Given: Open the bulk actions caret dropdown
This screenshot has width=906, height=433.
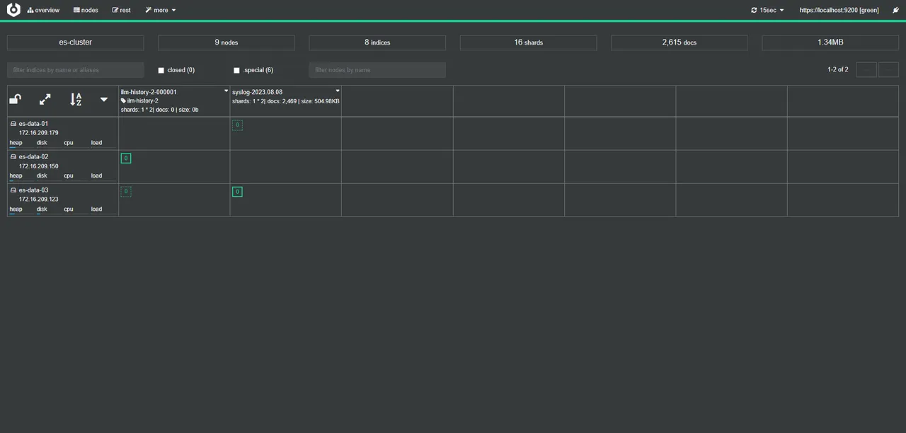Looking at the screenshot, I should pyautogui.click(x=104, y=100).
